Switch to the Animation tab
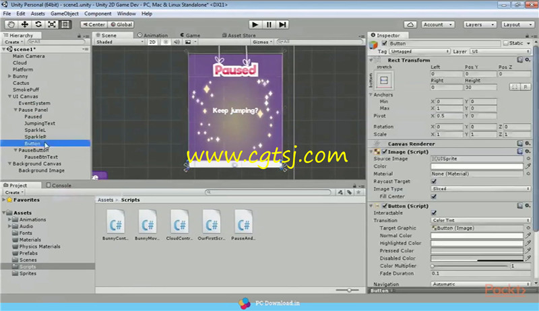This screenshot has width=539, height=311. click(153, 35)
